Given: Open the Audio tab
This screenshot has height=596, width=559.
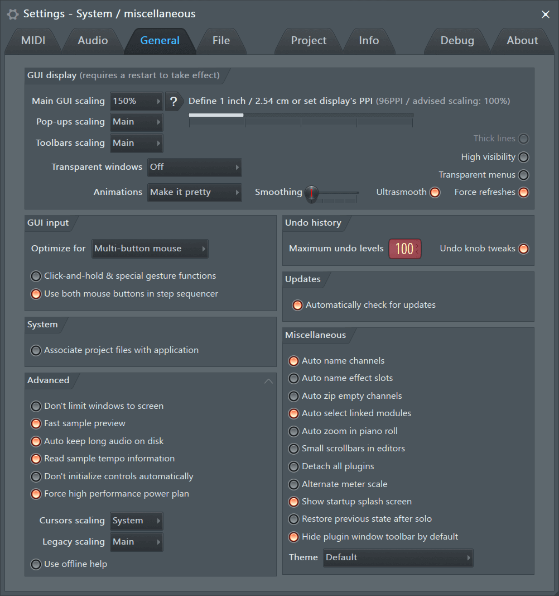Looking at the screenshot, I should pyautogui.click(x=93, y=41).
